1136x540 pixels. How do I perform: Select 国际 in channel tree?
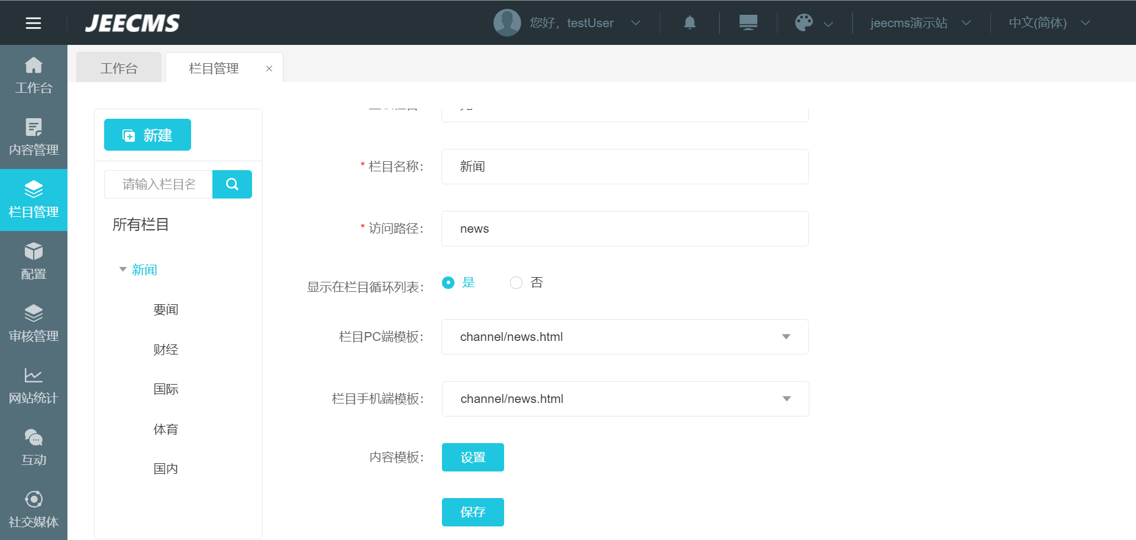point(166,389)
